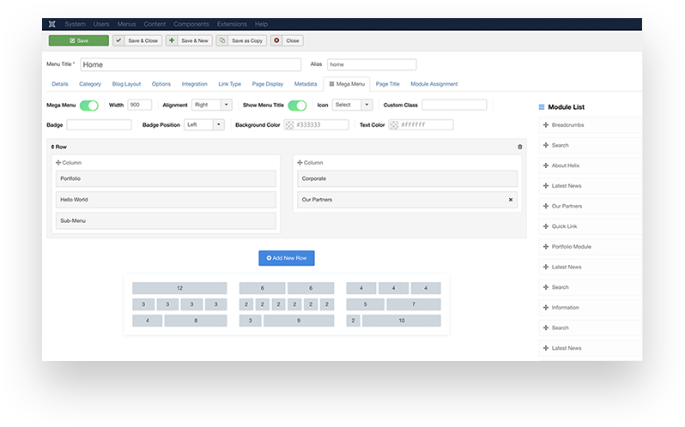685x427 pixels.
Task: Grab the right Column move handle
Action: click(300, 162)
